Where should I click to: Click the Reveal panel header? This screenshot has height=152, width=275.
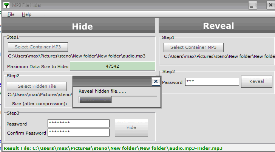217,26
